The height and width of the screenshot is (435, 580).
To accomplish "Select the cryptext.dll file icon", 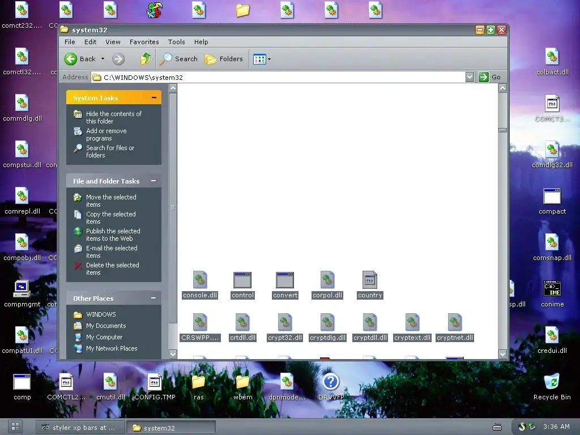I will pos(412,322).
